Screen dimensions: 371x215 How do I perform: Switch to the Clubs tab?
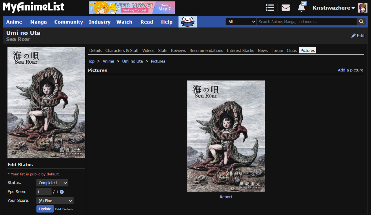292,50
